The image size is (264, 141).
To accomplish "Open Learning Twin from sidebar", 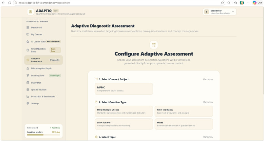I will [44, 75].
